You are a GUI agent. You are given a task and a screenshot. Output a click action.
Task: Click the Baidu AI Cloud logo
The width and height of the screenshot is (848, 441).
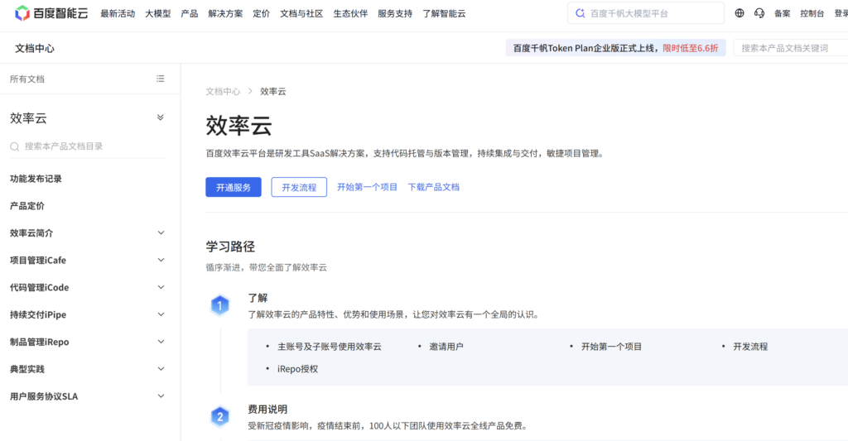click(51, 13)
